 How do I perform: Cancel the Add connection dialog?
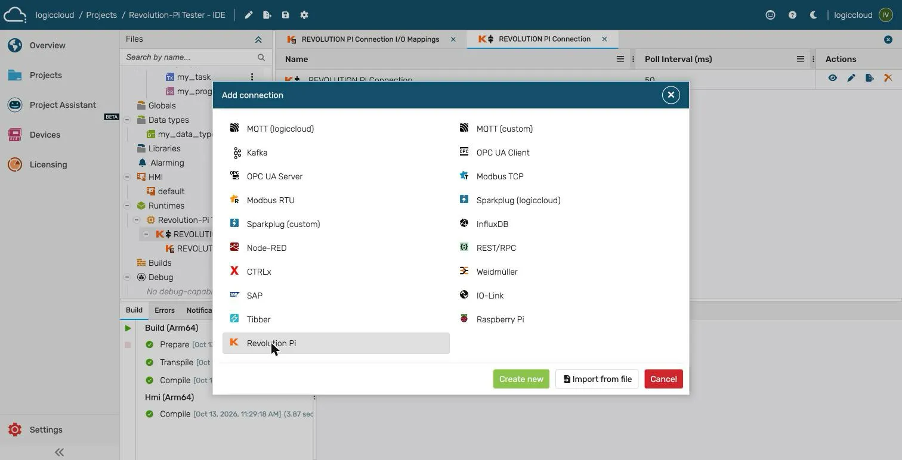point(663,379)
